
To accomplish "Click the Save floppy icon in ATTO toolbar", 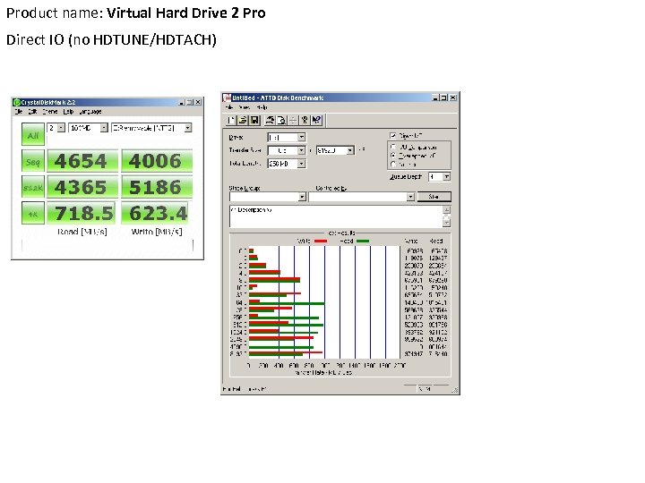I will click(254, 121).
